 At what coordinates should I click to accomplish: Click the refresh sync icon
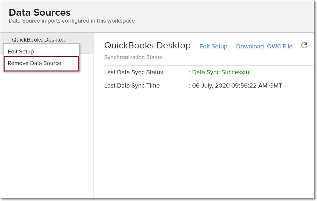[x=304, y=45]
